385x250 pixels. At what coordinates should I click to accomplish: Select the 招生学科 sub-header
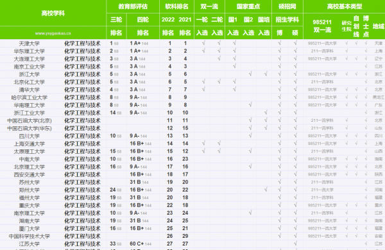(287, 20)
